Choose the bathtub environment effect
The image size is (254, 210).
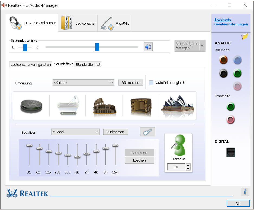point(68,105)
